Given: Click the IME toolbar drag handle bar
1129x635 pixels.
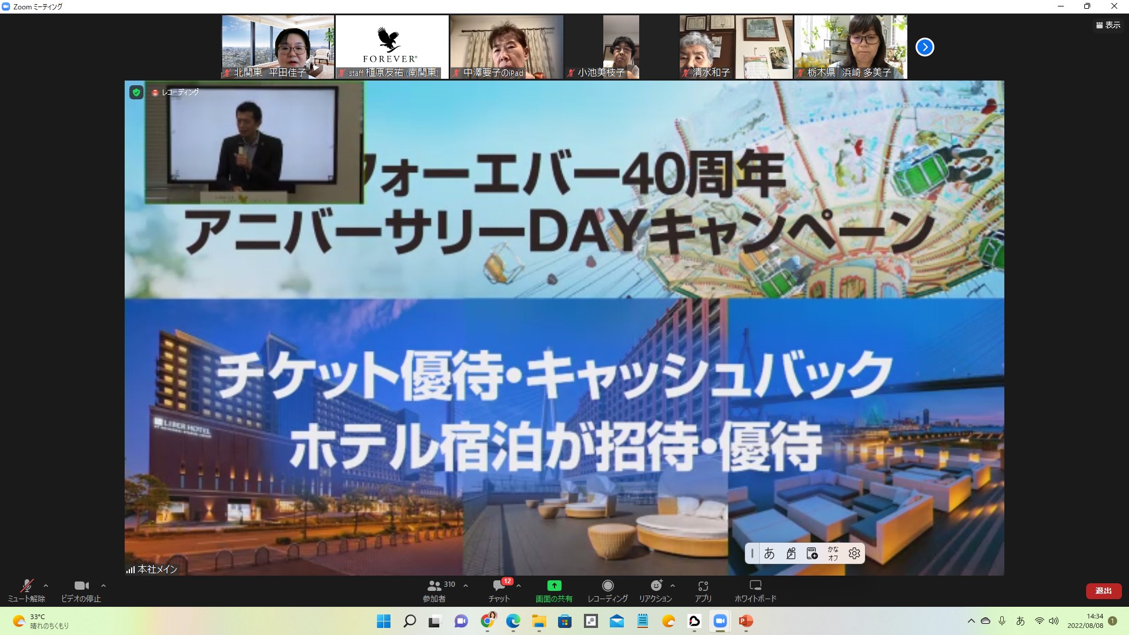Looking at the screenshot, I should click(752, 553).
